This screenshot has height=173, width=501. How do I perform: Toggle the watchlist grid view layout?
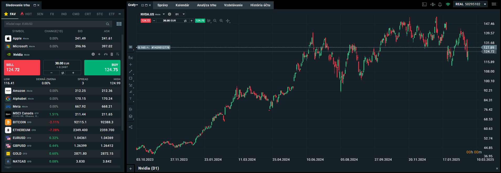119,24
